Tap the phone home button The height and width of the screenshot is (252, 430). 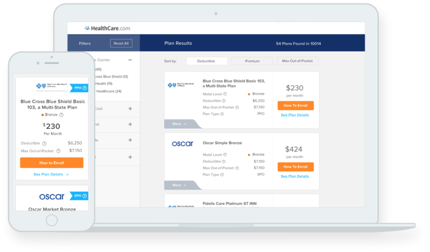[52, 220]
